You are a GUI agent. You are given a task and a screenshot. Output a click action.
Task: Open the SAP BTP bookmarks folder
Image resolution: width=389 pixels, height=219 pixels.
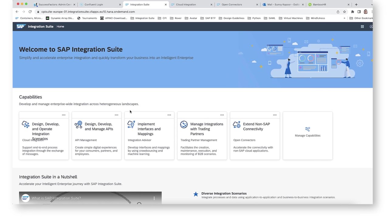(x=208, y=18)
